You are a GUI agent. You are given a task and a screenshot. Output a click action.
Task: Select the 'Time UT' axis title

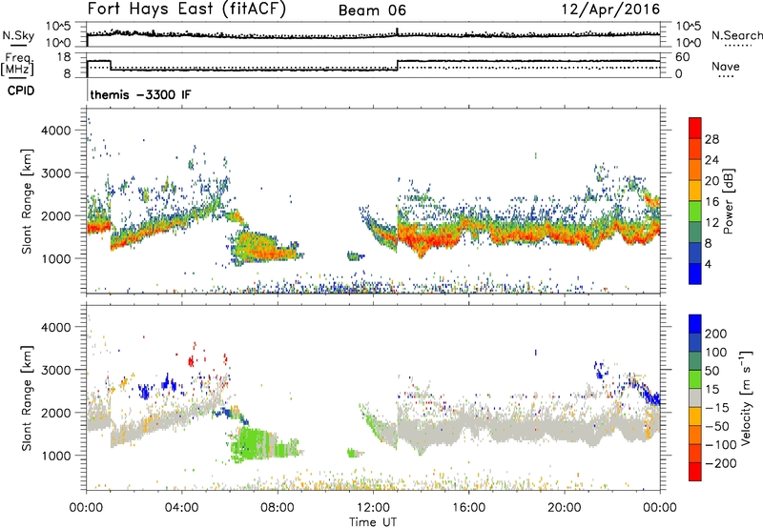pyautogui.click(x=373, y=522)
